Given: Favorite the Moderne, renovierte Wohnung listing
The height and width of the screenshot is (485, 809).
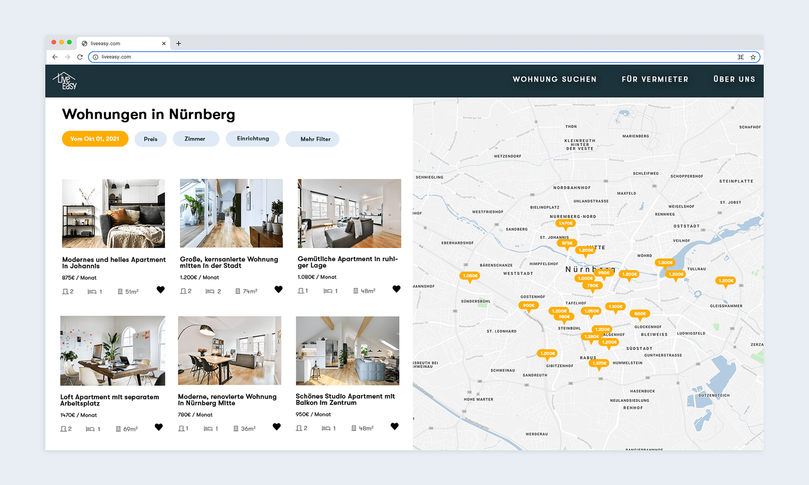Looking at the screenshot, I should pyautogui.click(x=276, y=426).
